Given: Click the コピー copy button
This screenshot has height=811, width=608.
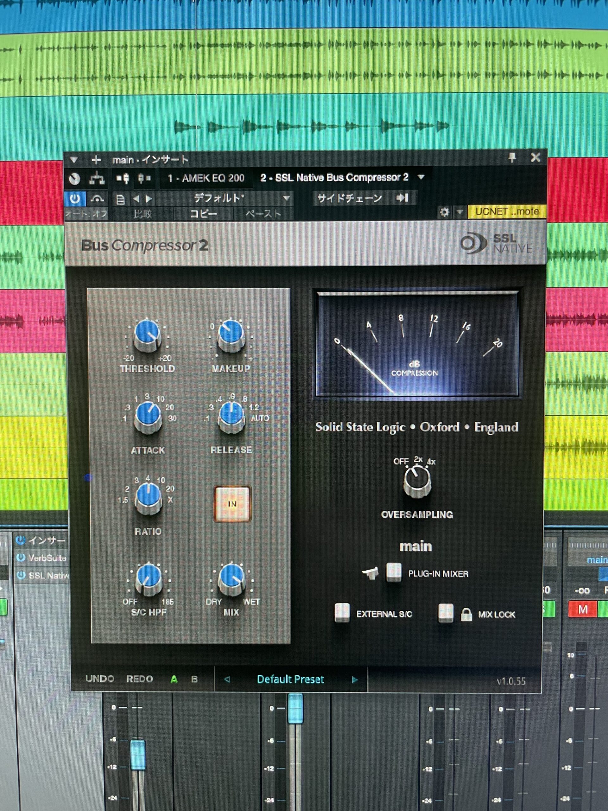Looking at the screenshot, I should (x=203, y=214).
